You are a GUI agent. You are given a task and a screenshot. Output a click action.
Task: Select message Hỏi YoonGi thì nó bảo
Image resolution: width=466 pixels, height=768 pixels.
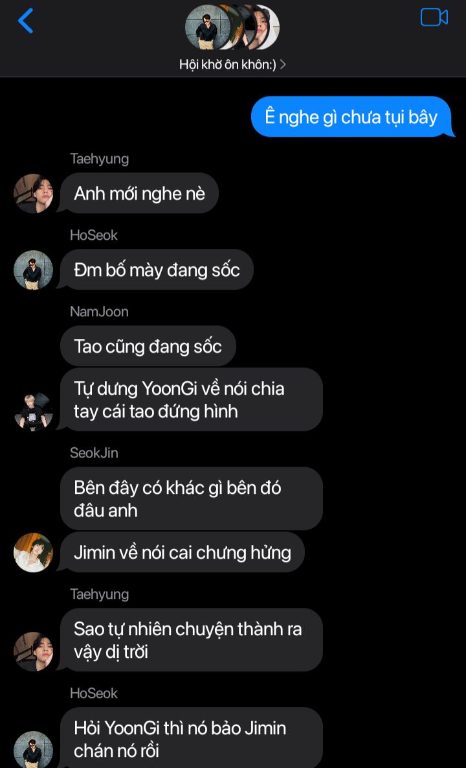(191, 738)
